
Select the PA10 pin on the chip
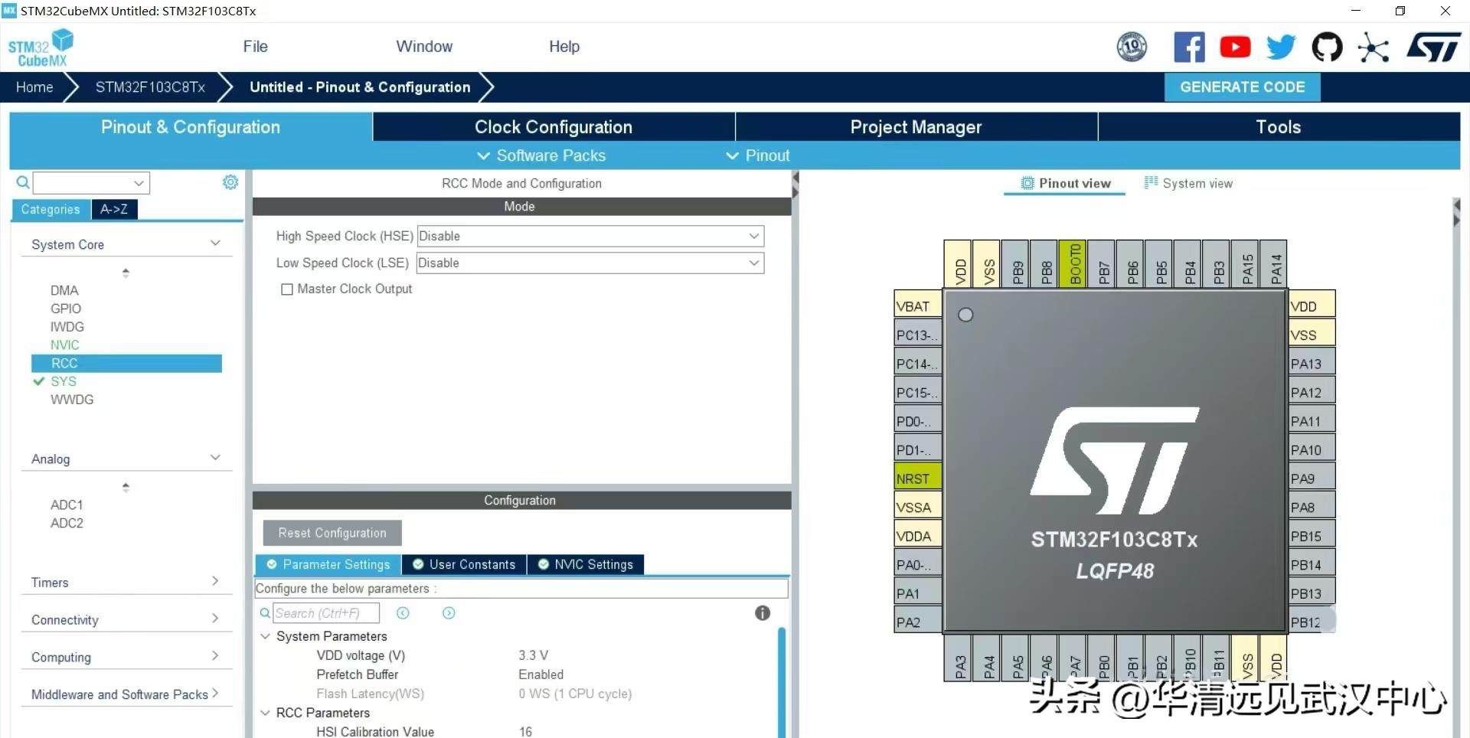1312,449
